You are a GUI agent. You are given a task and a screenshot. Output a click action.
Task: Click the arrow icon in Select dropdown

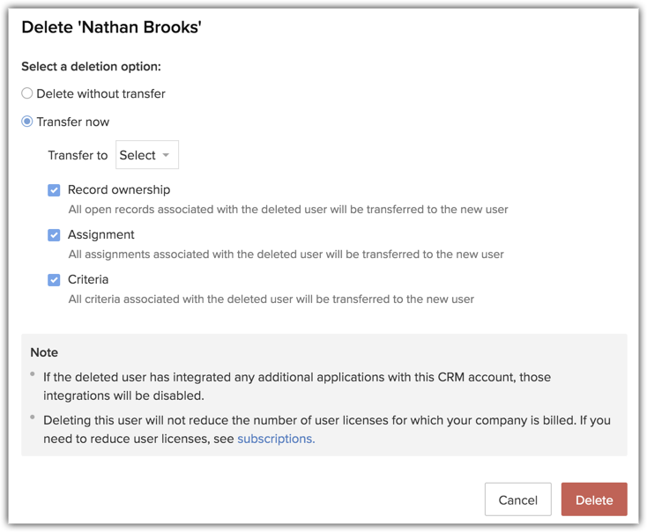pos(166,156)
